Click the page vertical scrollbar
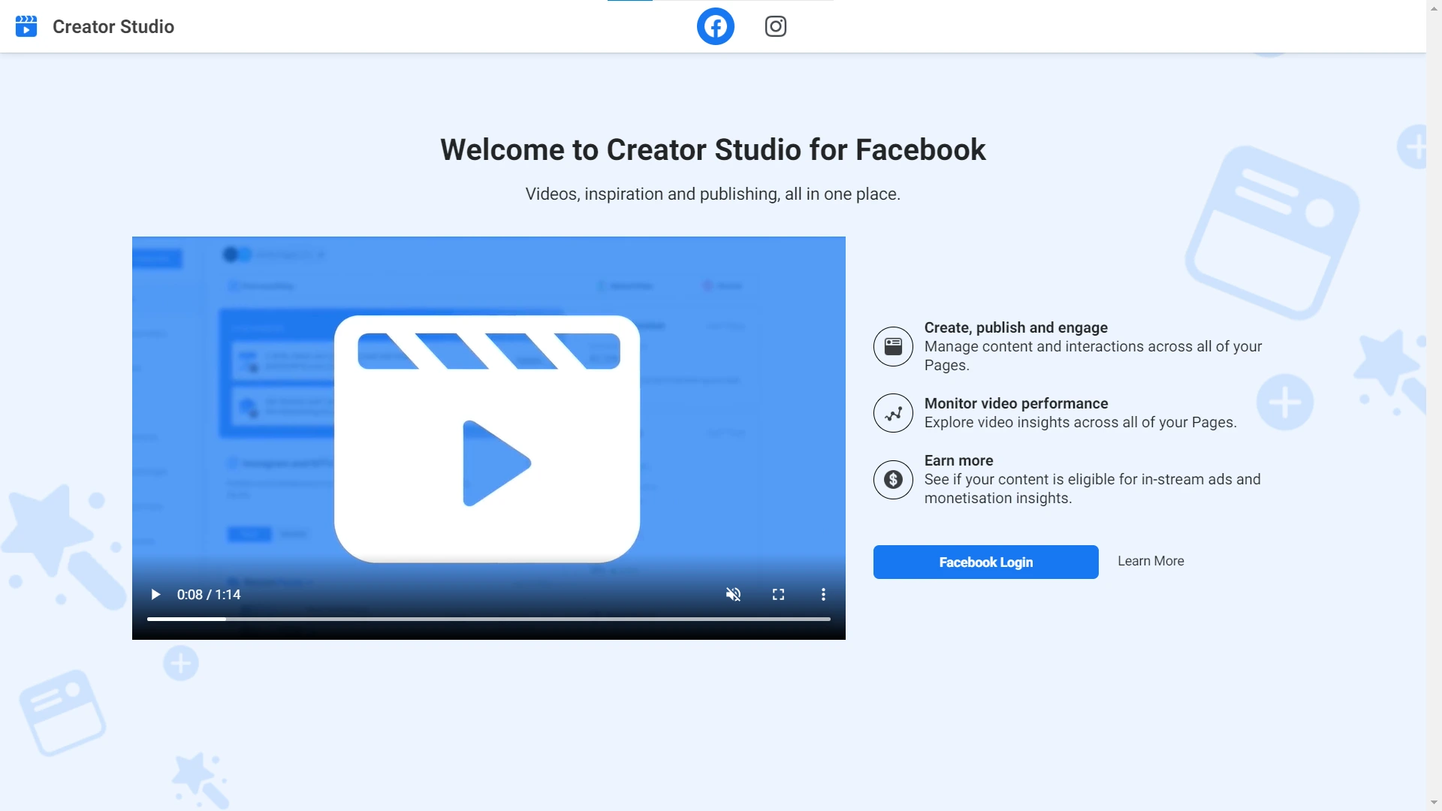Image resolution: width=1442 pixels, height=811 pixels. [1434, 405]
